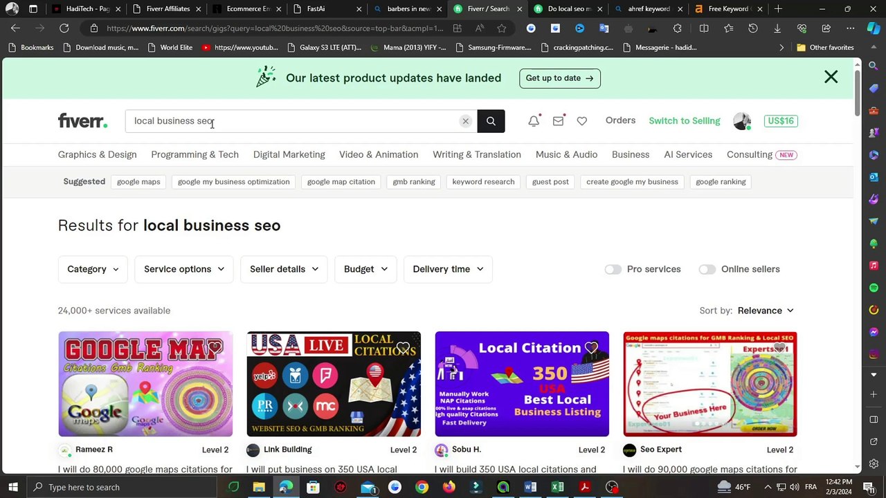
Task: Switch to the ahref keyword tab
Action: tap(649, 9)
